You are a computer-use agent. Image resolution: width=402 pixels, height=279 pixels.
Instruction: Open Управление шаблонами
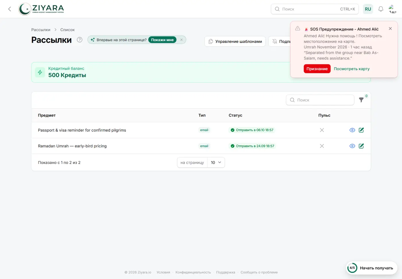click(x=235, y=41)
